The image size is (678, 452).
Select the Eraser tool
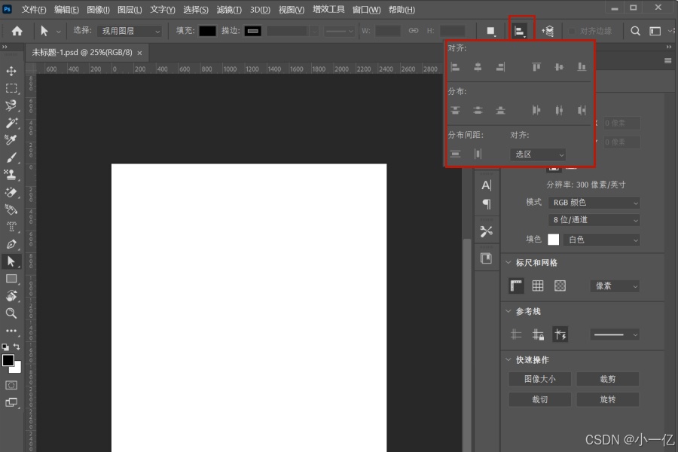click(11, 192)
